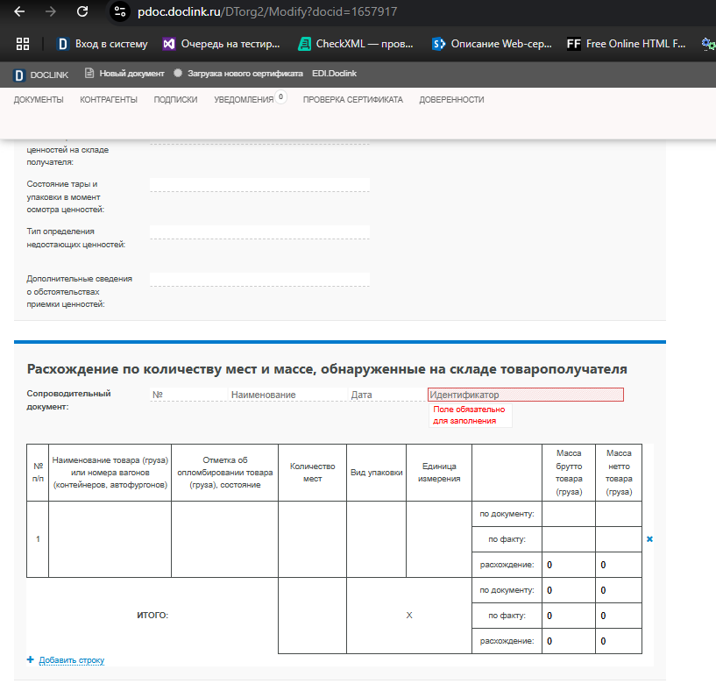Click row 1 gross mass 'по документу' cell
Viewport: 716px width, 698px height.
click(x=569, y=514)
